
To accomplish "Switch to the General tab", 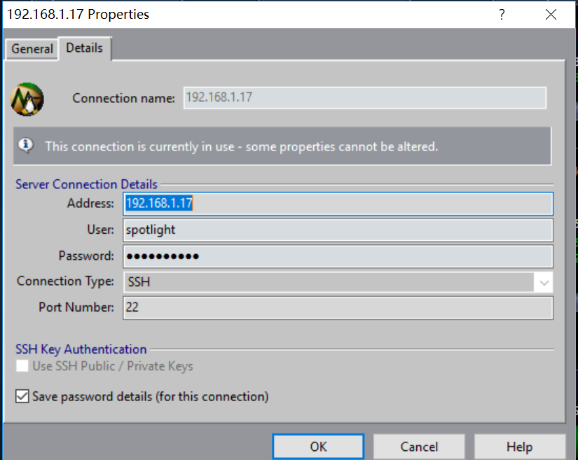I will (32, 49).
